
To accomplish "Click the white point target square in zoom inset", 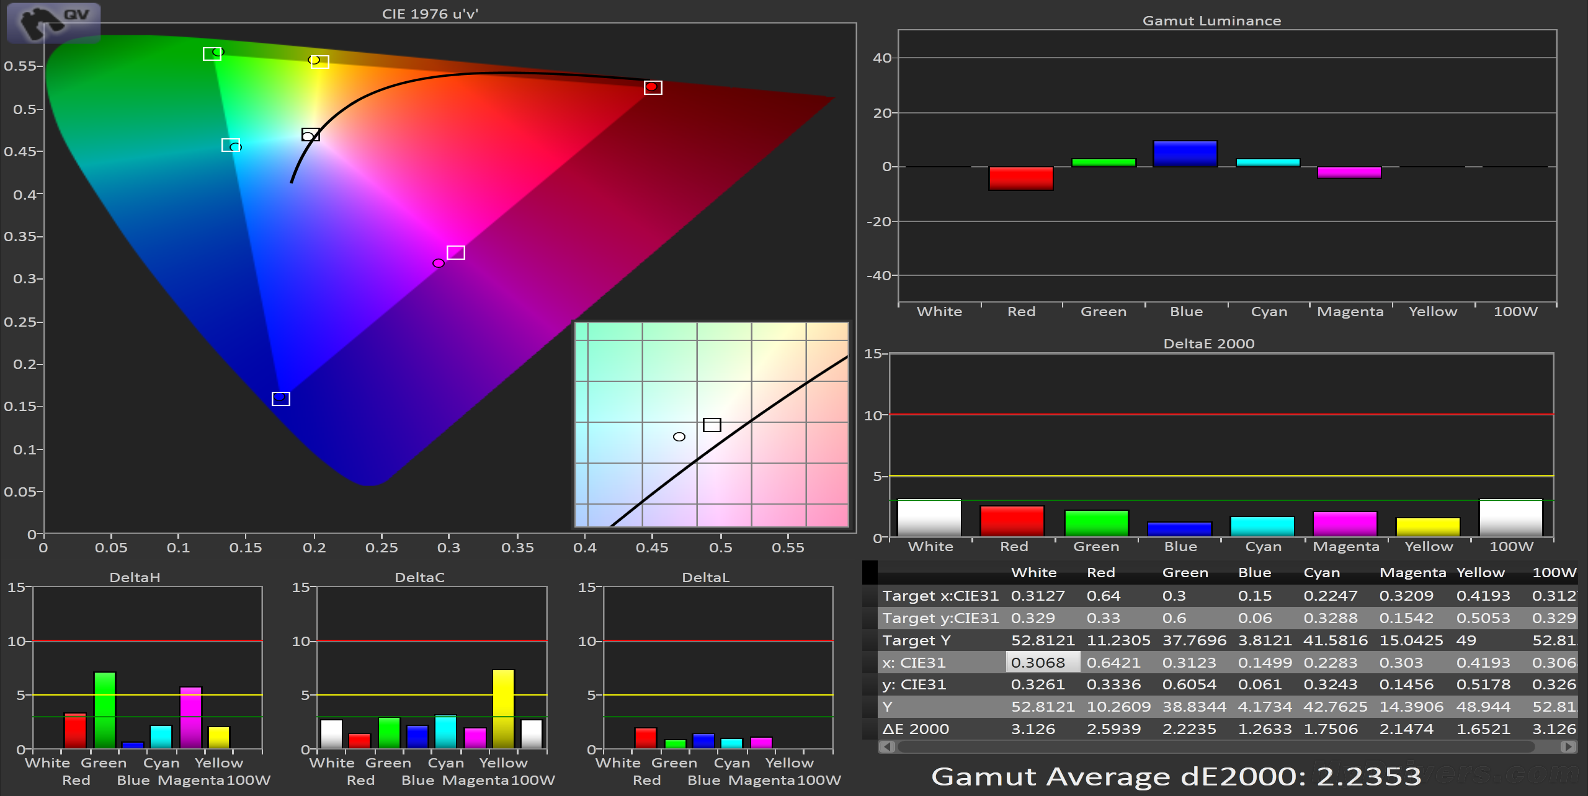I will click(x=712, y=425).
